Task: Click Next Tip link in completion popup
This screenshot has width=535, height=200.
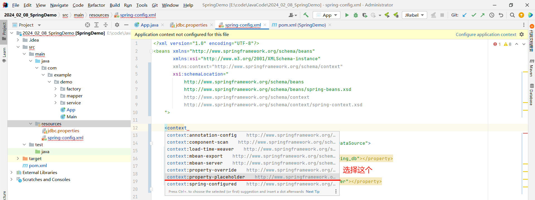Action: [313, 191]
